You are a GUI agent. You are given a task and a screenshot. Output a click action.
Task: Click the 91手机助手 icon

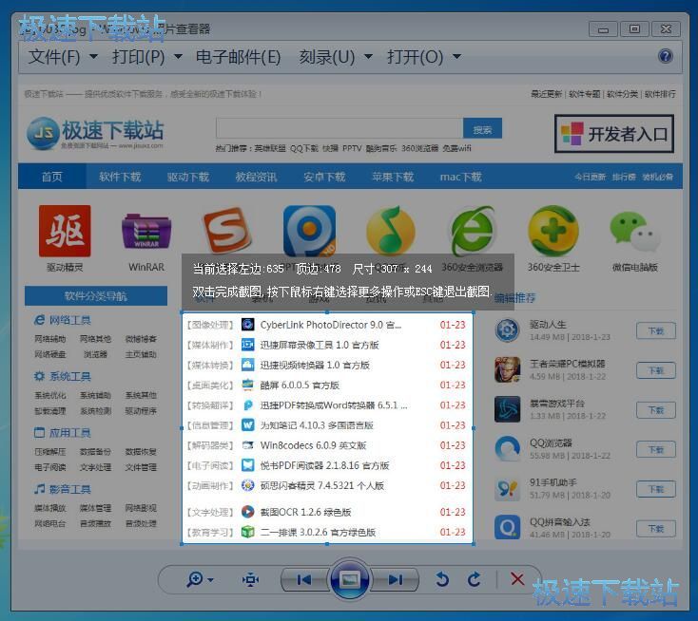coord(508,488)
